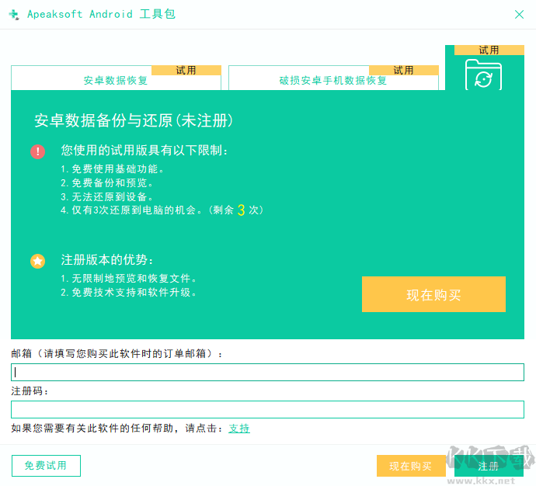Close the Apeaksoft Android toolkit window

click(x=519, y=14)
